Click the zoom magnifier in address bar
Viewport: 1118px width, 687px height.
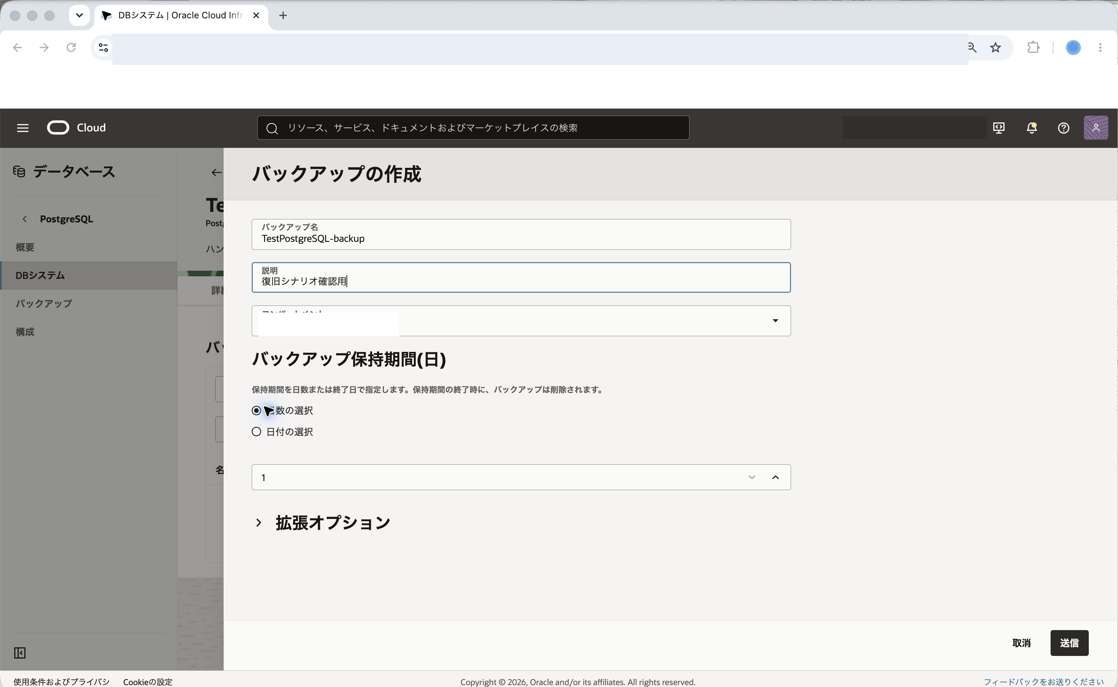click(972, 47)
